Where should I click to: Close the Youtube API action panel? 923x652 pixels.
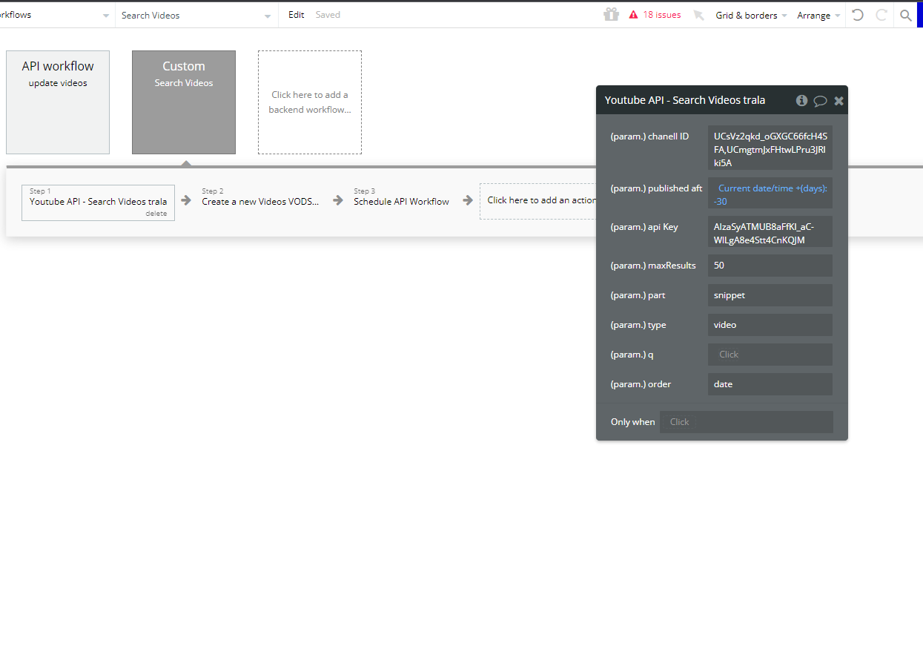(x=838, y=100)
